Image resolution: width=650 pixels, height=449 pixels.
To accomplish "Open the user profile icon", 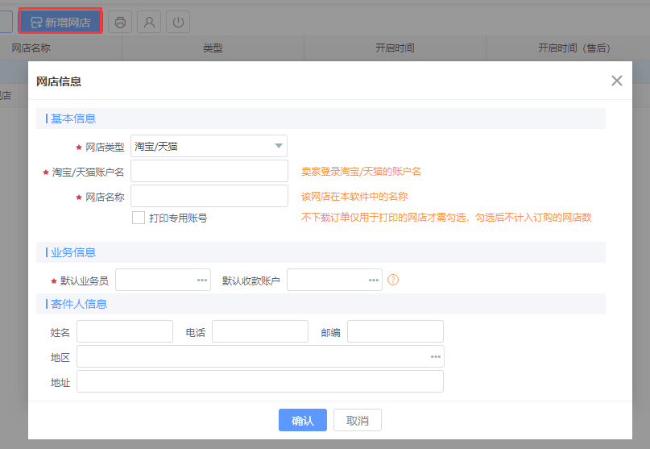I will pos(149,22).
